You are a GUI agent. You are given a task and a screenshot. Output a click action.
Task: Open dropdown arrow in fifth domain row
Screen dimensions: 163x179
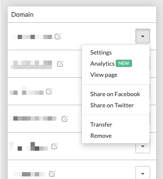tap(143, 147)
